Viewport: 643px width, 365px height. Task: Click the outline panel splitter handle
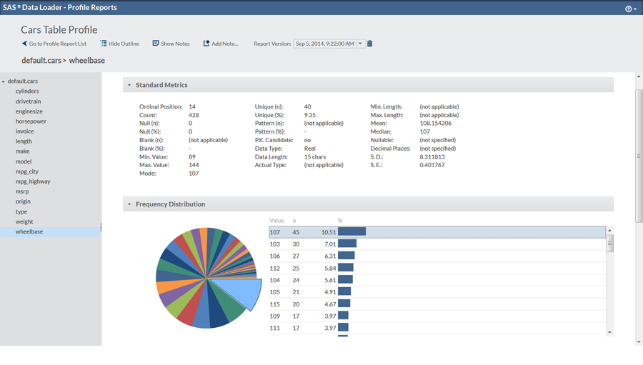coord(101,228)
